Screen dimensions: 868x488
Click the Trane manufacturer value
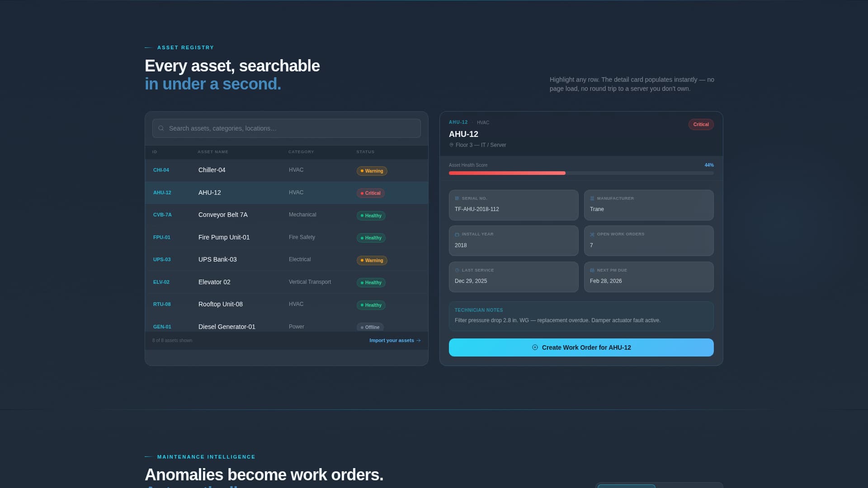(597, 209)
